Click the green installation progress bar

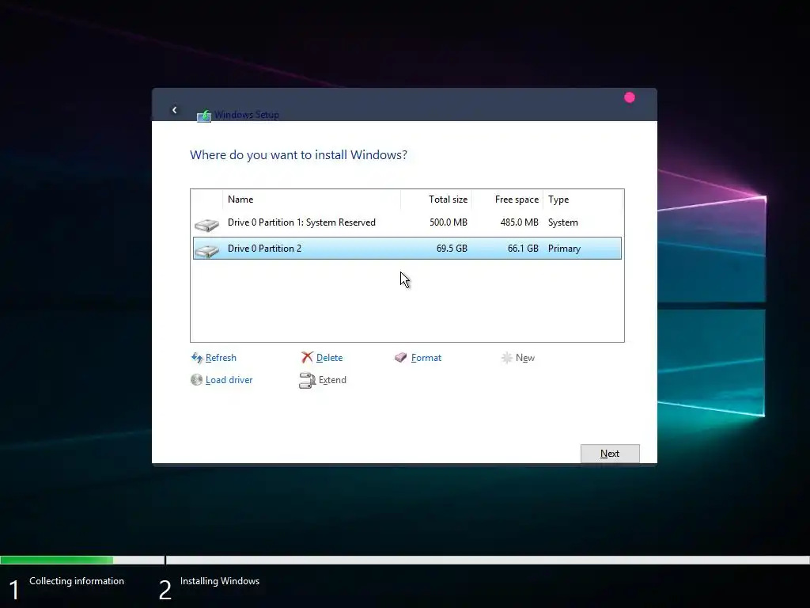pyautogui.click(x=57, y=560)
